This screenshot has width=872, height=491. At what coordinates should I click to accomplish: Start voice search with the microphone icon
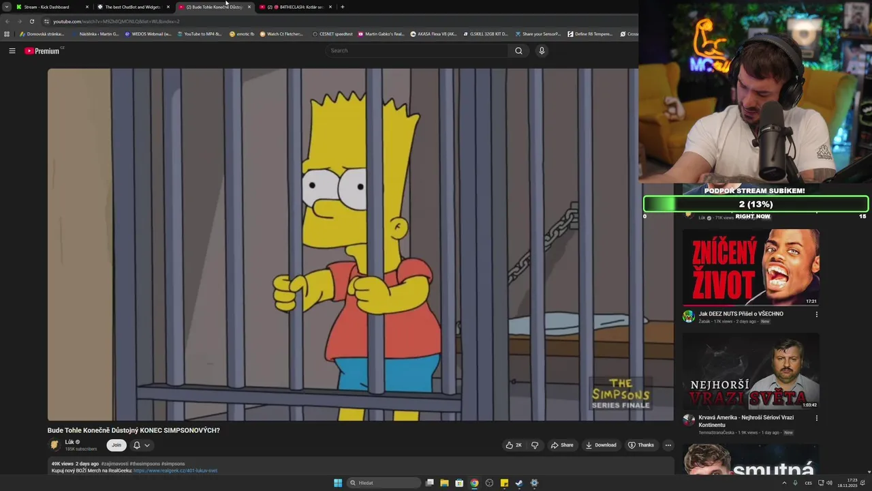[542, 50]
